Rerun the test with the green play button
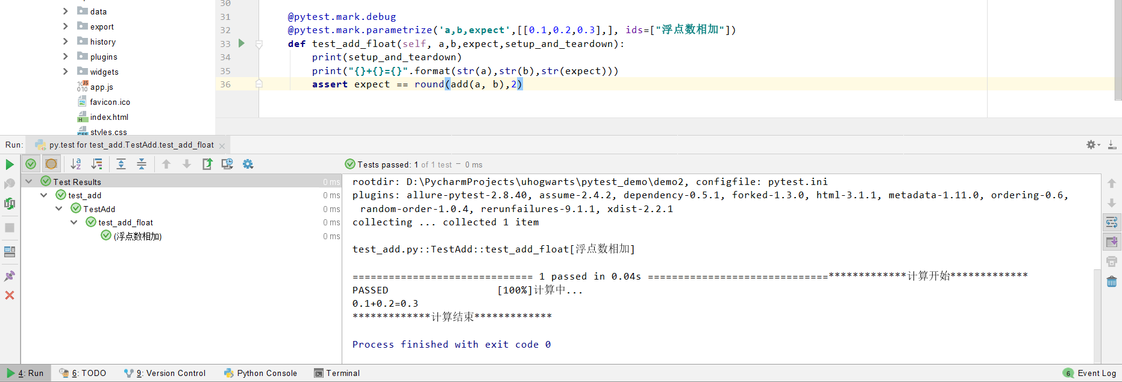The height and width of the screenshot is (382, 1122). (x=10, y=164)
